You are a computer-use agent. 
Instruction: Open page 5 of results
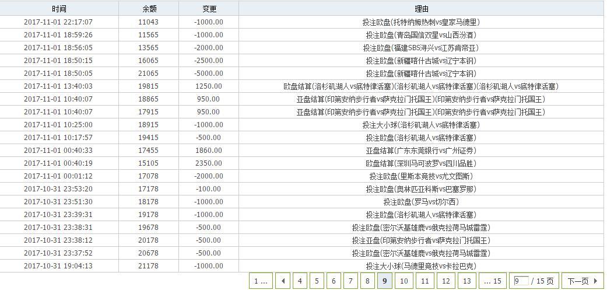pos(317,281)
